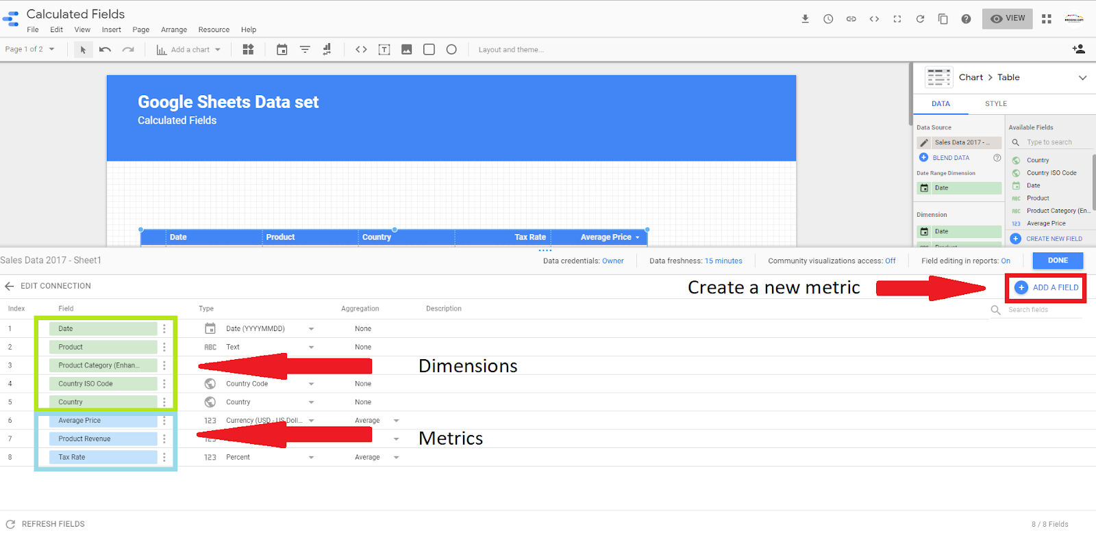Open Date field type dropdown
This screenshot has width=1096, height=537.
pos(311,329)
